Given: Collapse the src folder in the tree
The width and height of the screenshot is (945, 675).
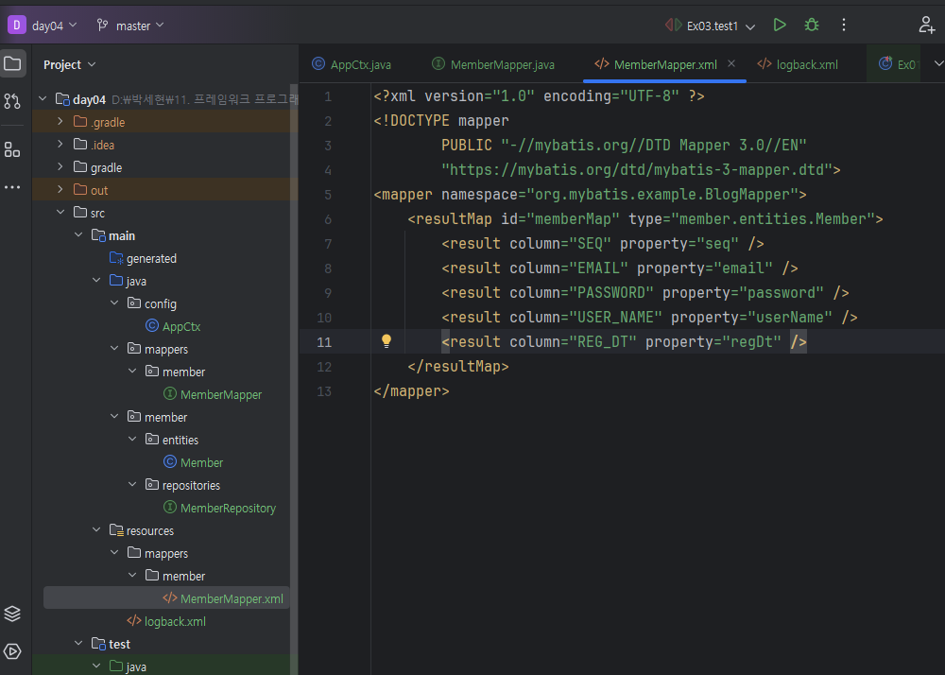Looking at the screenshot, I should (60, 213).
